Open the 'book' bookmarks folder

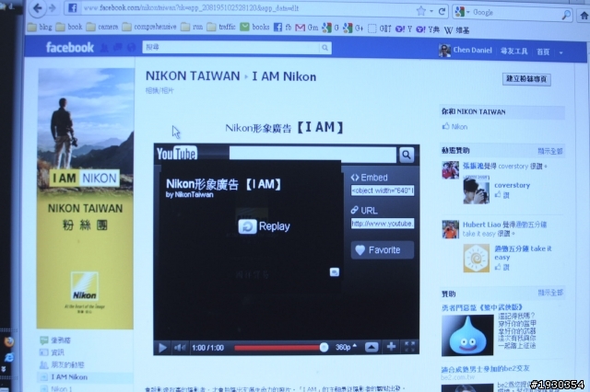pyautogui.click(x=69, y=27)
